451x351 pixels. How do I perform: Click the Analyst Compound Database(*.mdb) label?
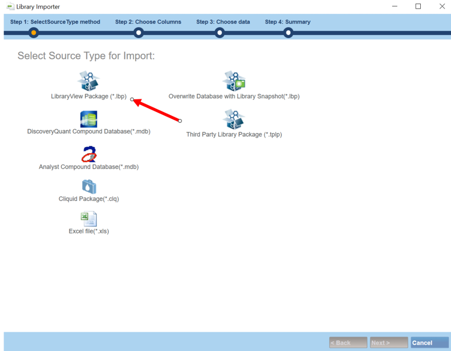(x=88, y=167)
